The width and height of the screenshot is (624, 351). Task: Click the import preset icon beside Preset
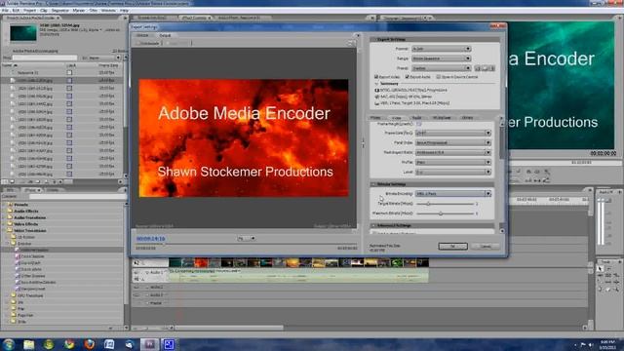tap(486, 68)
